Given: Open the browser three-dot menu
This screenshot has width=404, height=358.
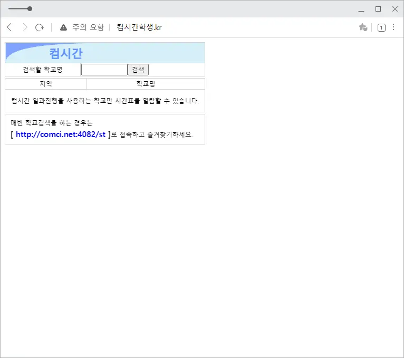Looking at the screenshot, I should 393,27.
